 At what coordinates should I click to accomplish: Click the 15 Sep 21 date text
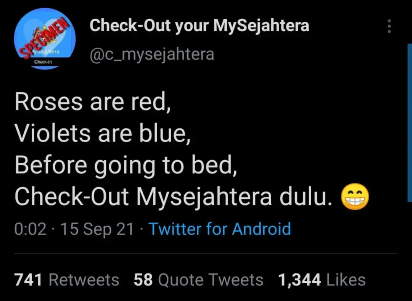tap(97, 229)
